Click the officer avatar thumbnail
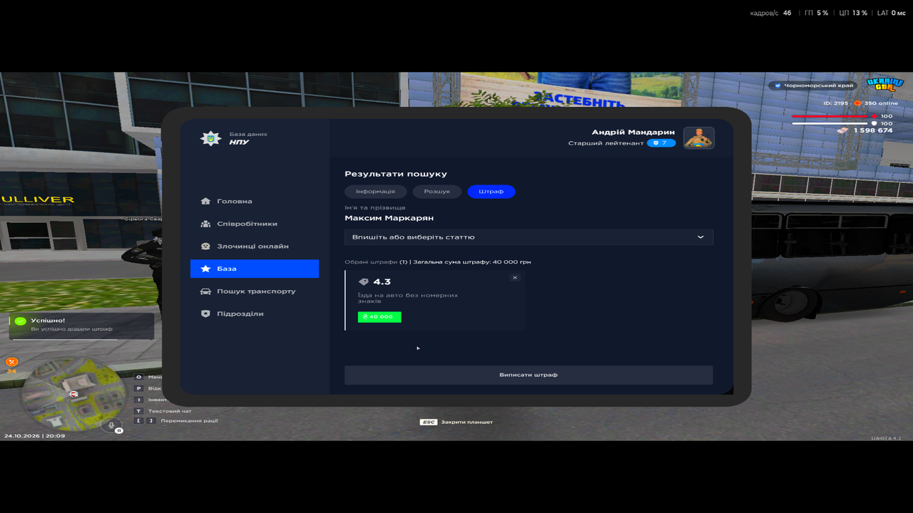This screenshot has width=913, height=513. pyautogui.click(x=699, y=138)
